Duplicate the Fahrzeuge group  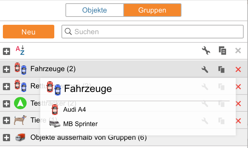(x=222, y=69)
